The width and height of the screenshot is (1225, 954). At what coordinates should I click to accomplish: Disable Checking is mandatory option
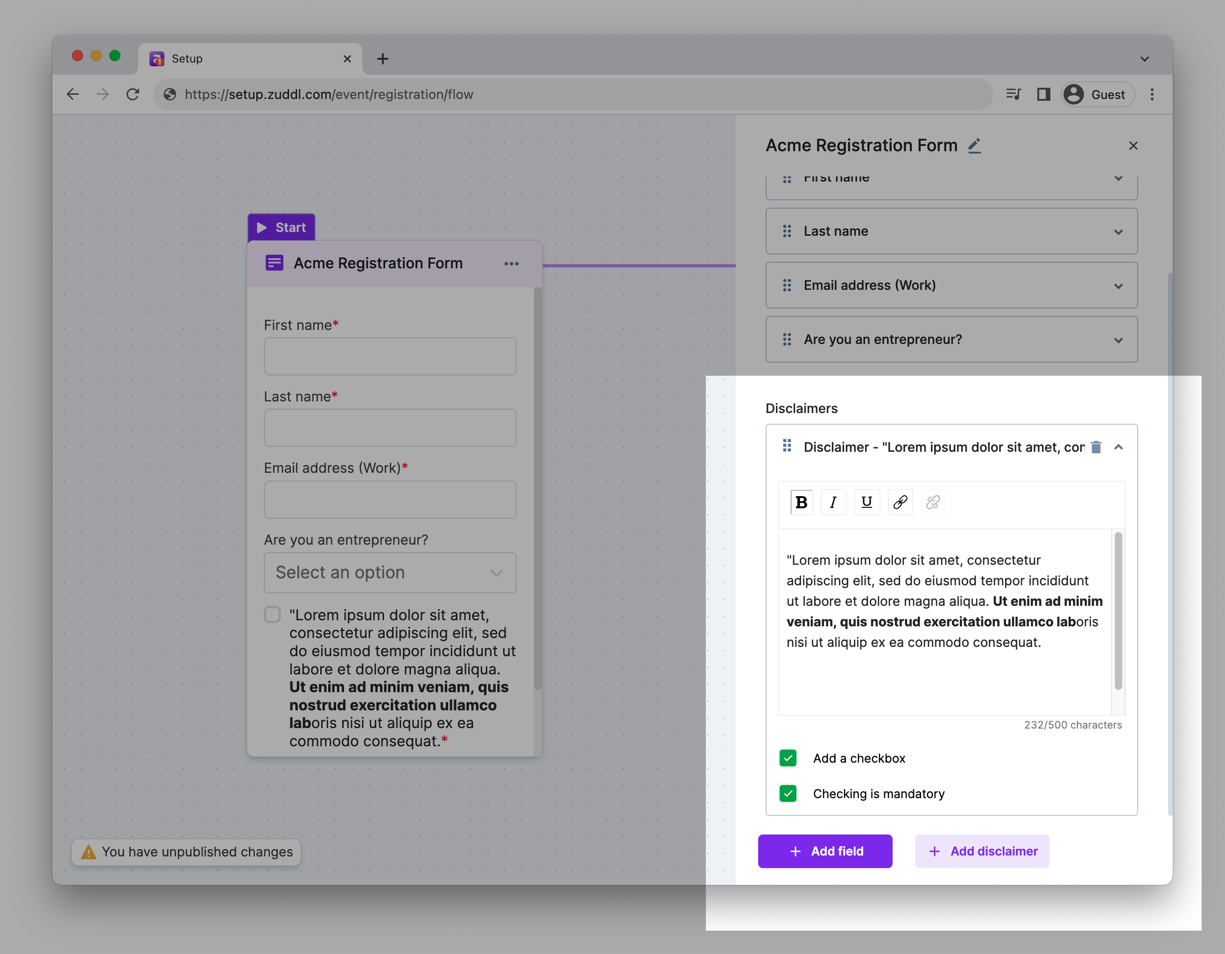coord(788,793)
